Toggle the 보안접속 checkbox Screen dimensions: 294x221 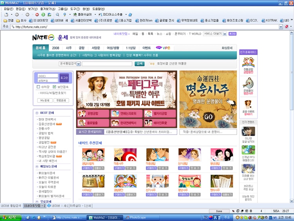click(x=54, y=87)
